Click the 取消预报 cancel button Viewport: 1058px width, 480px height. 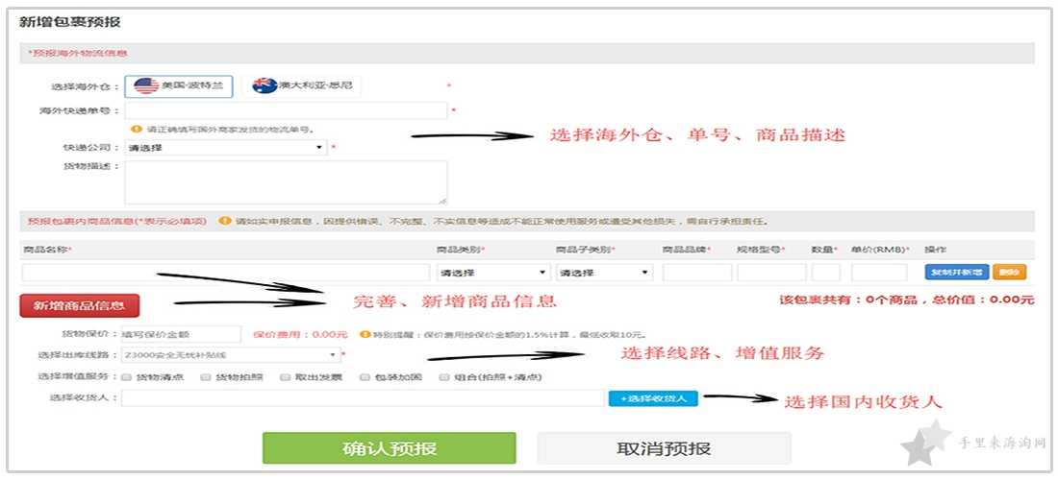(x=664, y=448)
